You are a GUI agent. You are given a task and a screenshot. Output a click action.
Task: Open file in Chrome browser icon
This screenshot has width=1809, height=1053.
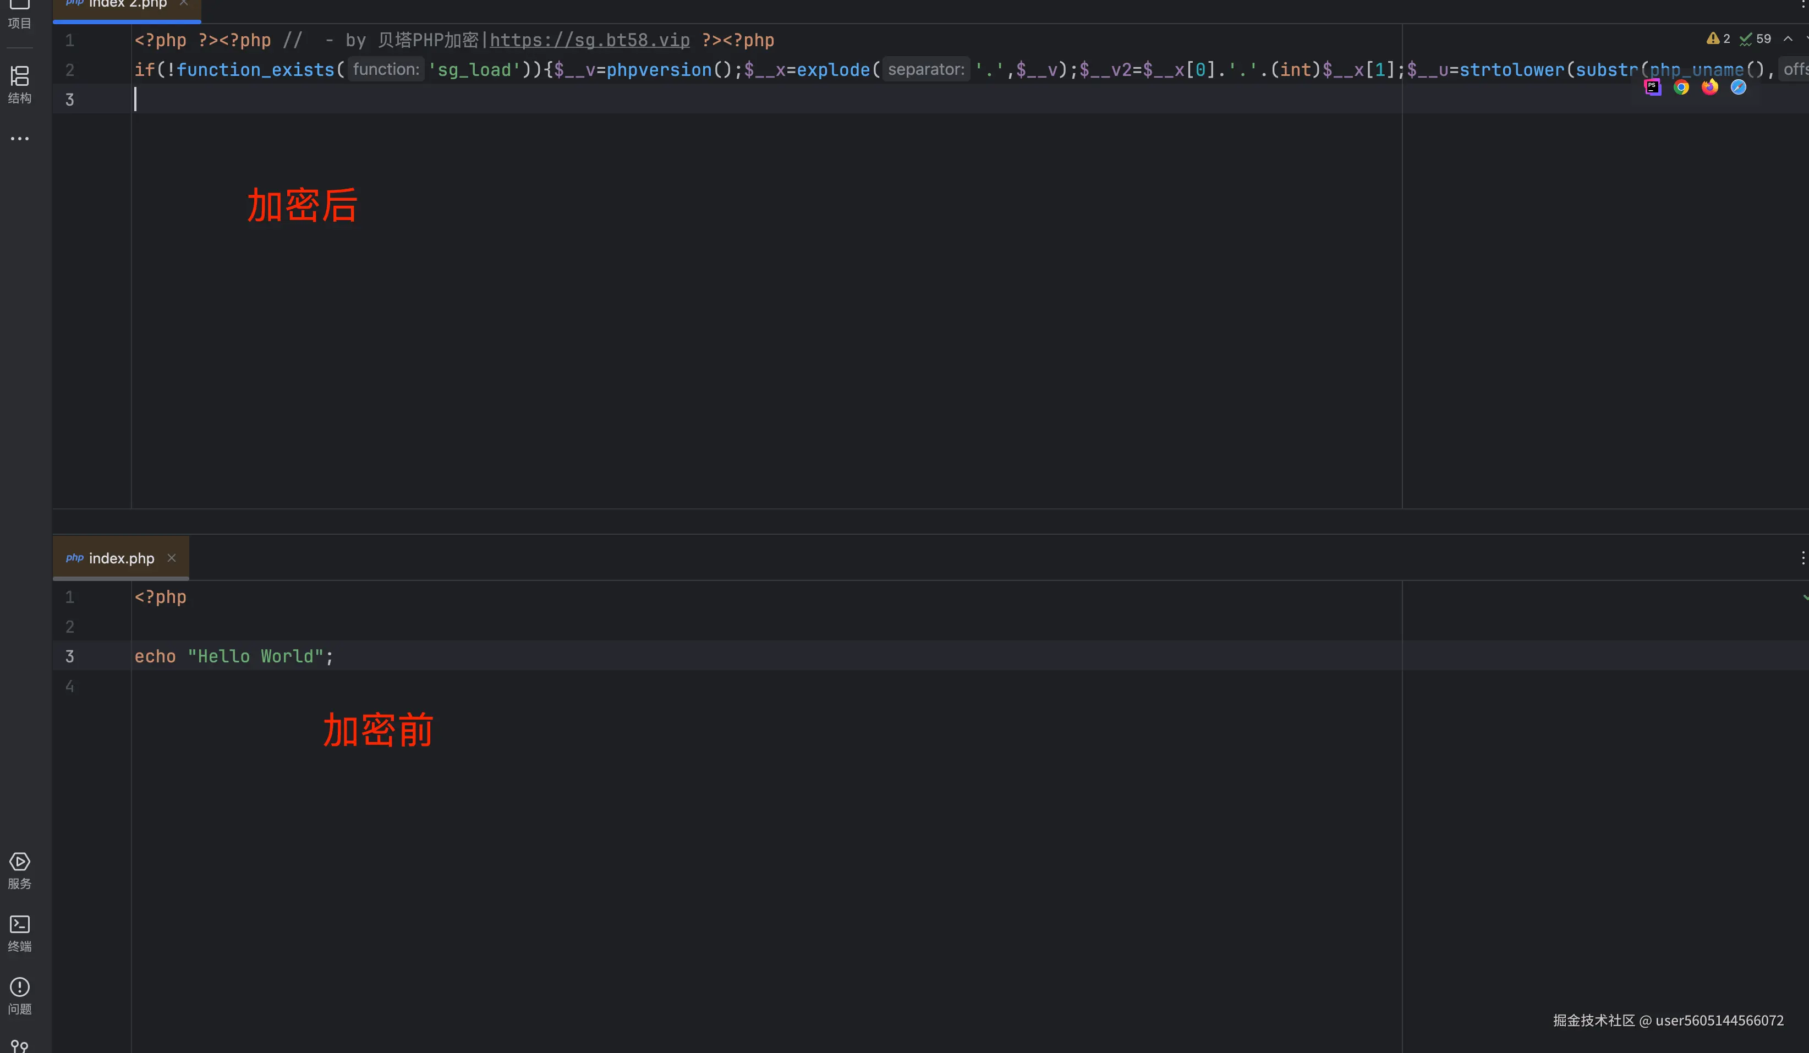coord(1681,87)
